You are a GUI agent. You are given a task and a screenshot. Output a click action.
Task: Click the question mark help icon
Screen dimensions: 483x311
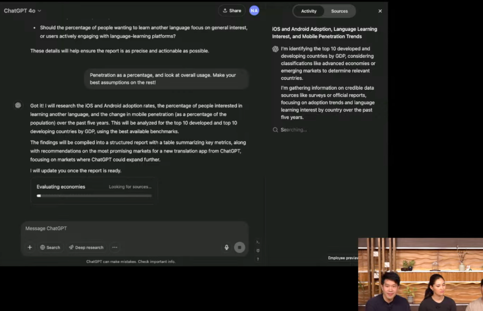(x=258, y=259)
